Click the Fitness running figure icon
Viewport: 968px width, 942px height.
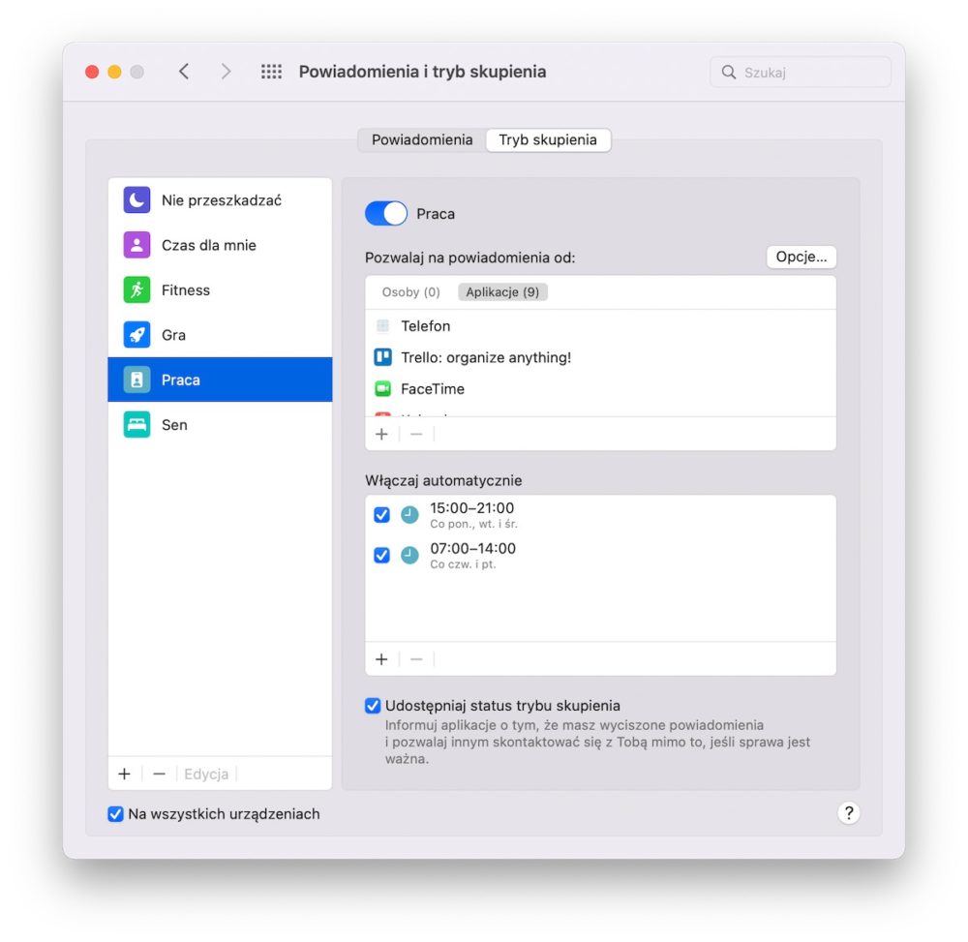point(136,290)
